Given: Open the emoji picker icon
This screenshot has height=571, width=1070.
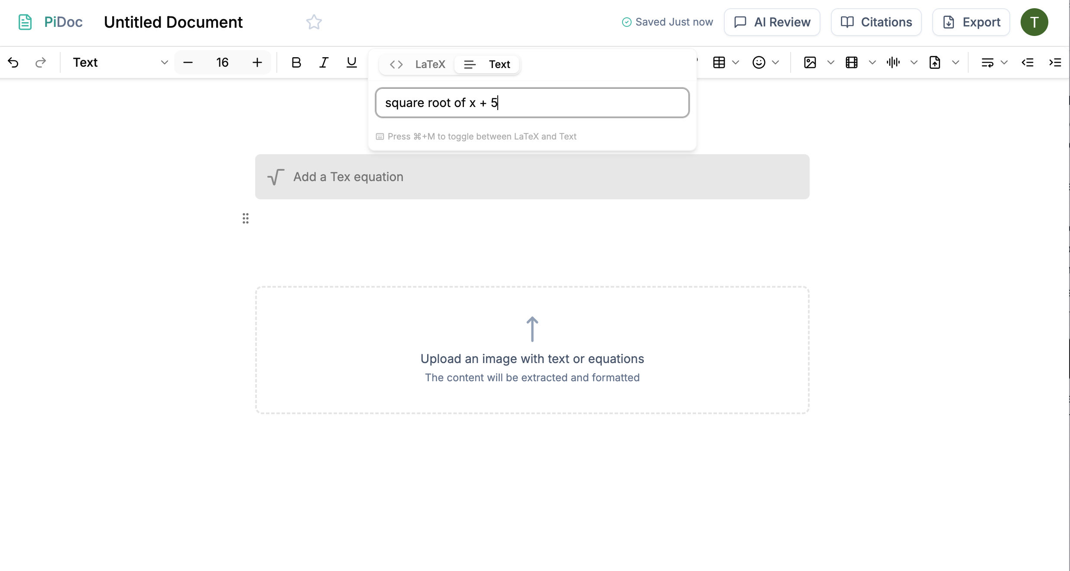Looking at the screenshot, I should tap(759, 62).
